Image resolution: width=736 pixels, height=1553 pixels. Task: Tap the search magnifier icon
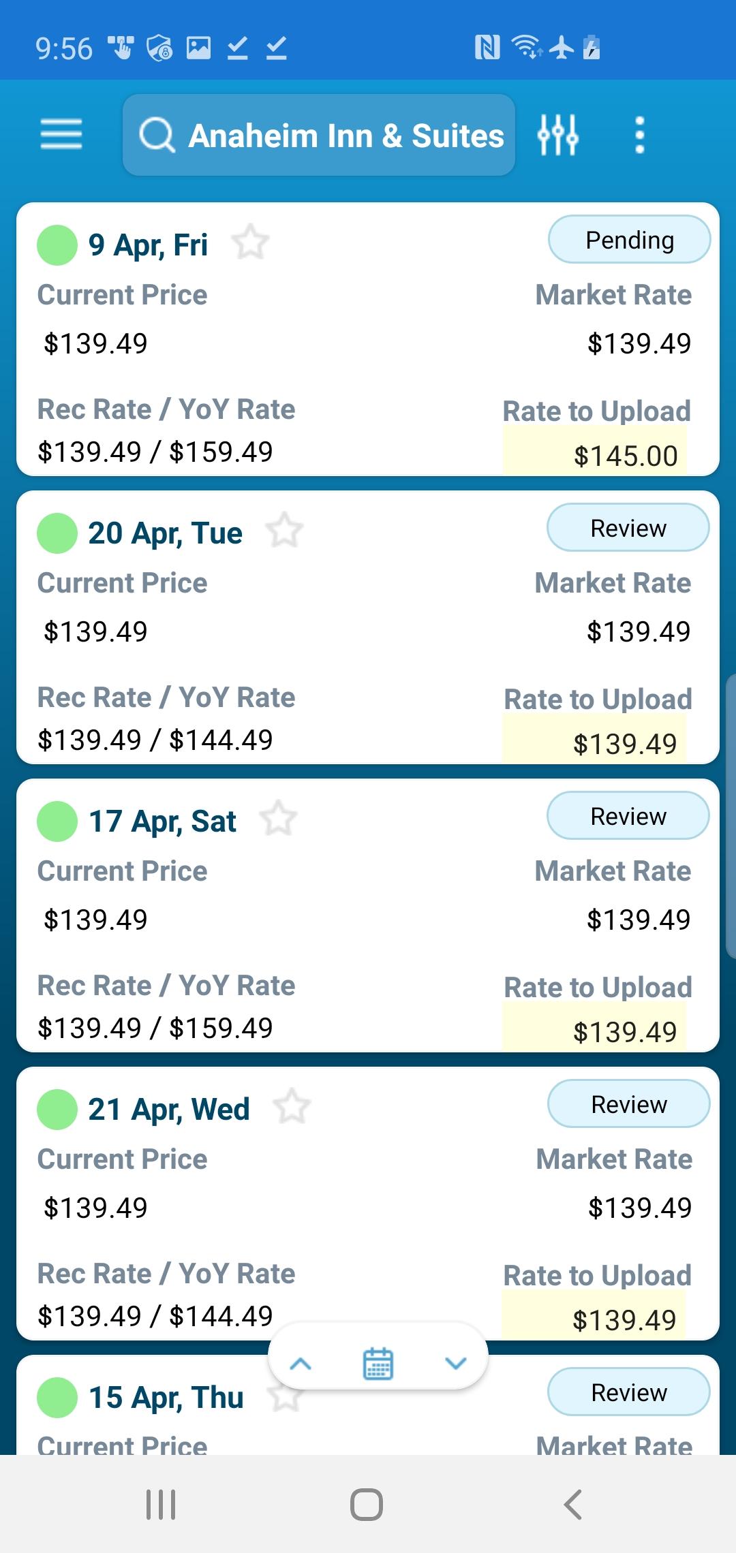157,135
